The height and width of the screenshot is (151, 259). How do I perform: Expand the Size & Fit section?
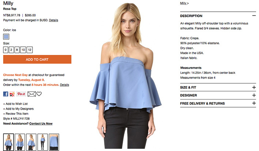[x=218, y=87]
